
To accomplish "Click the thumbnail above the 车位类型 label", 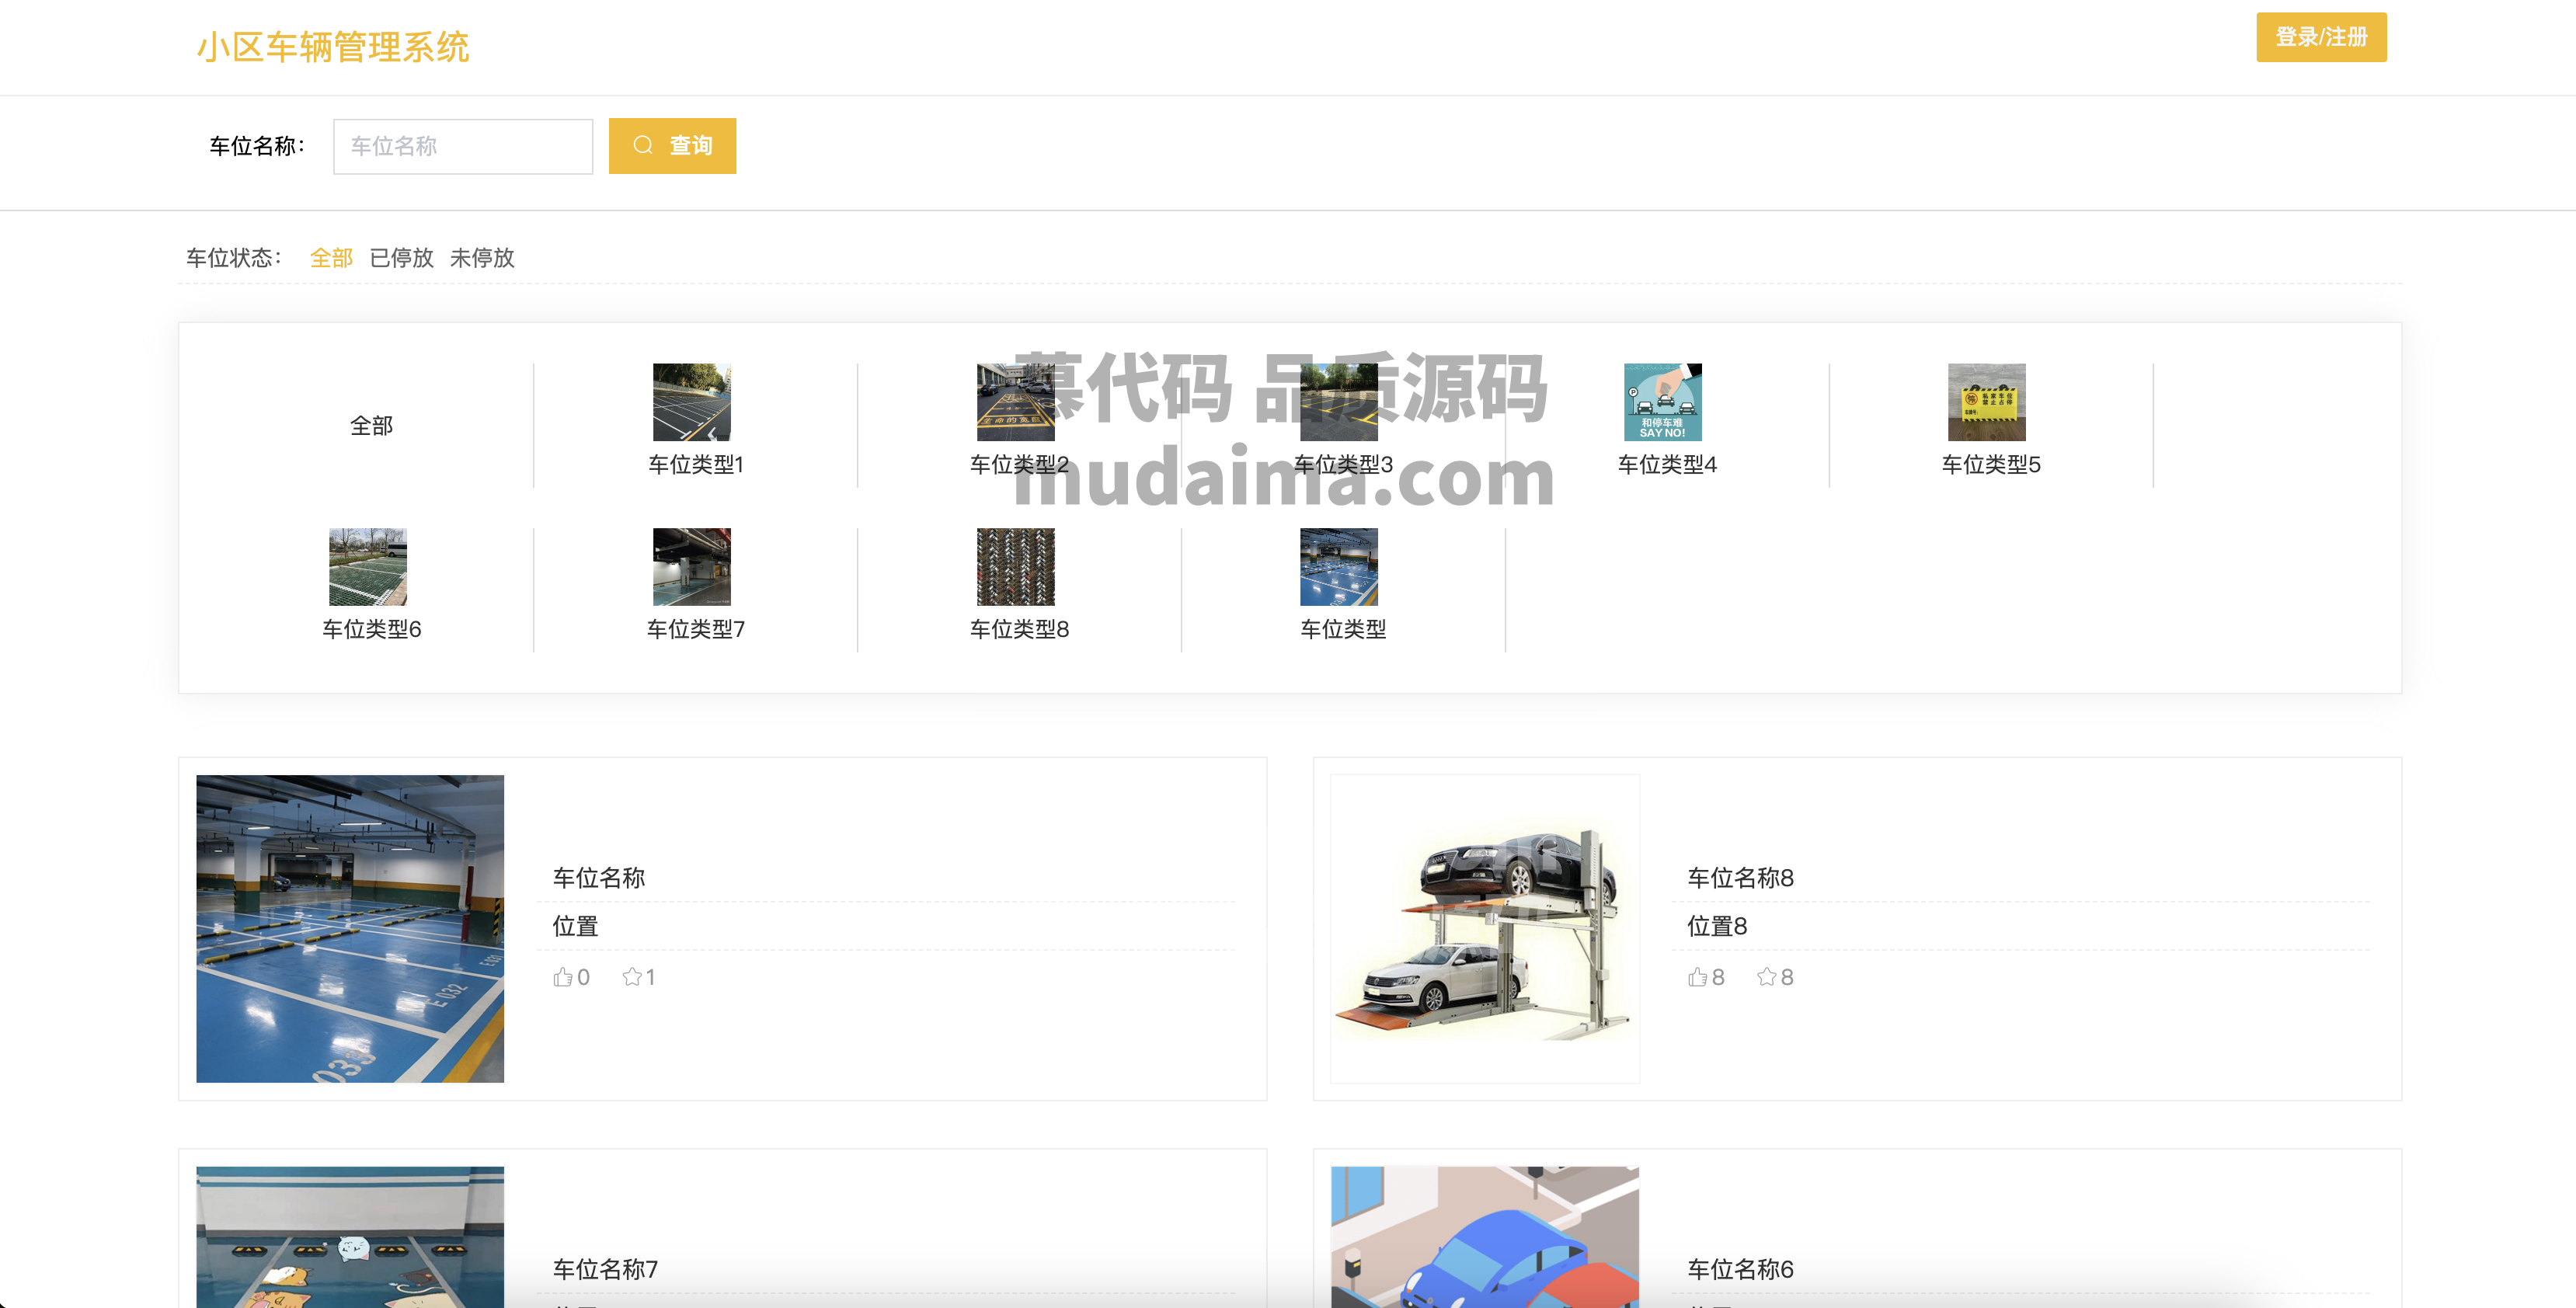I will point(1339,567).
